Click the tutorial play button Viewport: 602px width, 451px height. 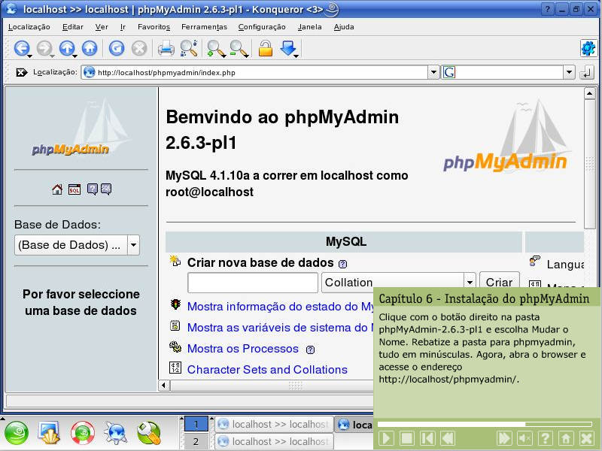(x=386, y=438)
